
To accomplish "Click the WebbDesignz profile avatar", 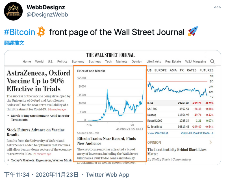I will [x=13, y=11].
